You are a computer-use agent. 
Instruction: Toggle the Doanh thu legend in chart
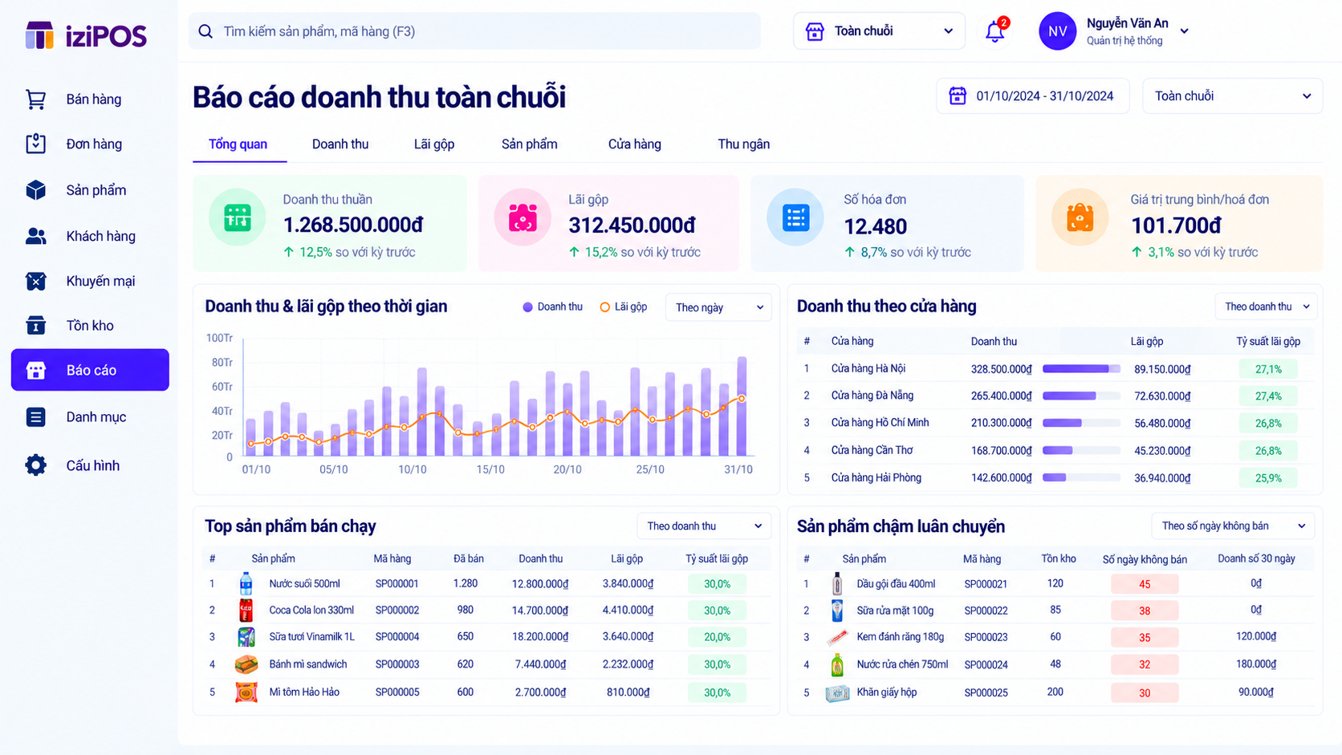(552, 306)
